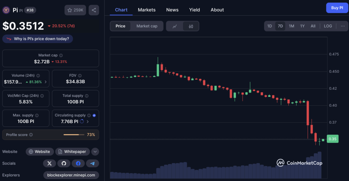Click the Pi coin logo icon
This screenshot has width=349, height=181.
pos(6,10)
